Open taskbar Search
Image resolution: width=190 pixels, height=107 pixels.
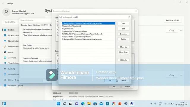(x=64, y=104)
